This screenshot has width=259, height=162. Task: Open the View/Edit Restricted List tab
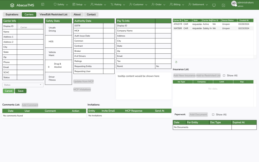(53, 14)
